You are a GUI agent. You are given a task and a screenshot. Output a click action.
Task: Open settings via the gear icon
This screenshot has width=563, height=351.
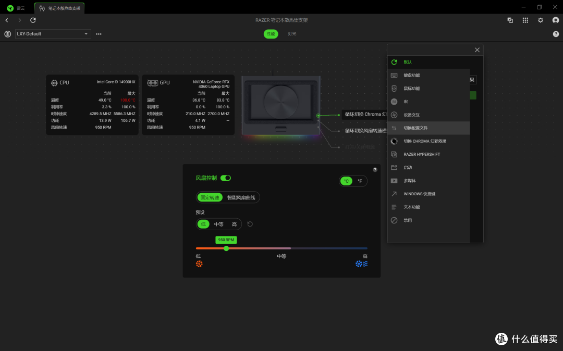click(x=541, y=20)
